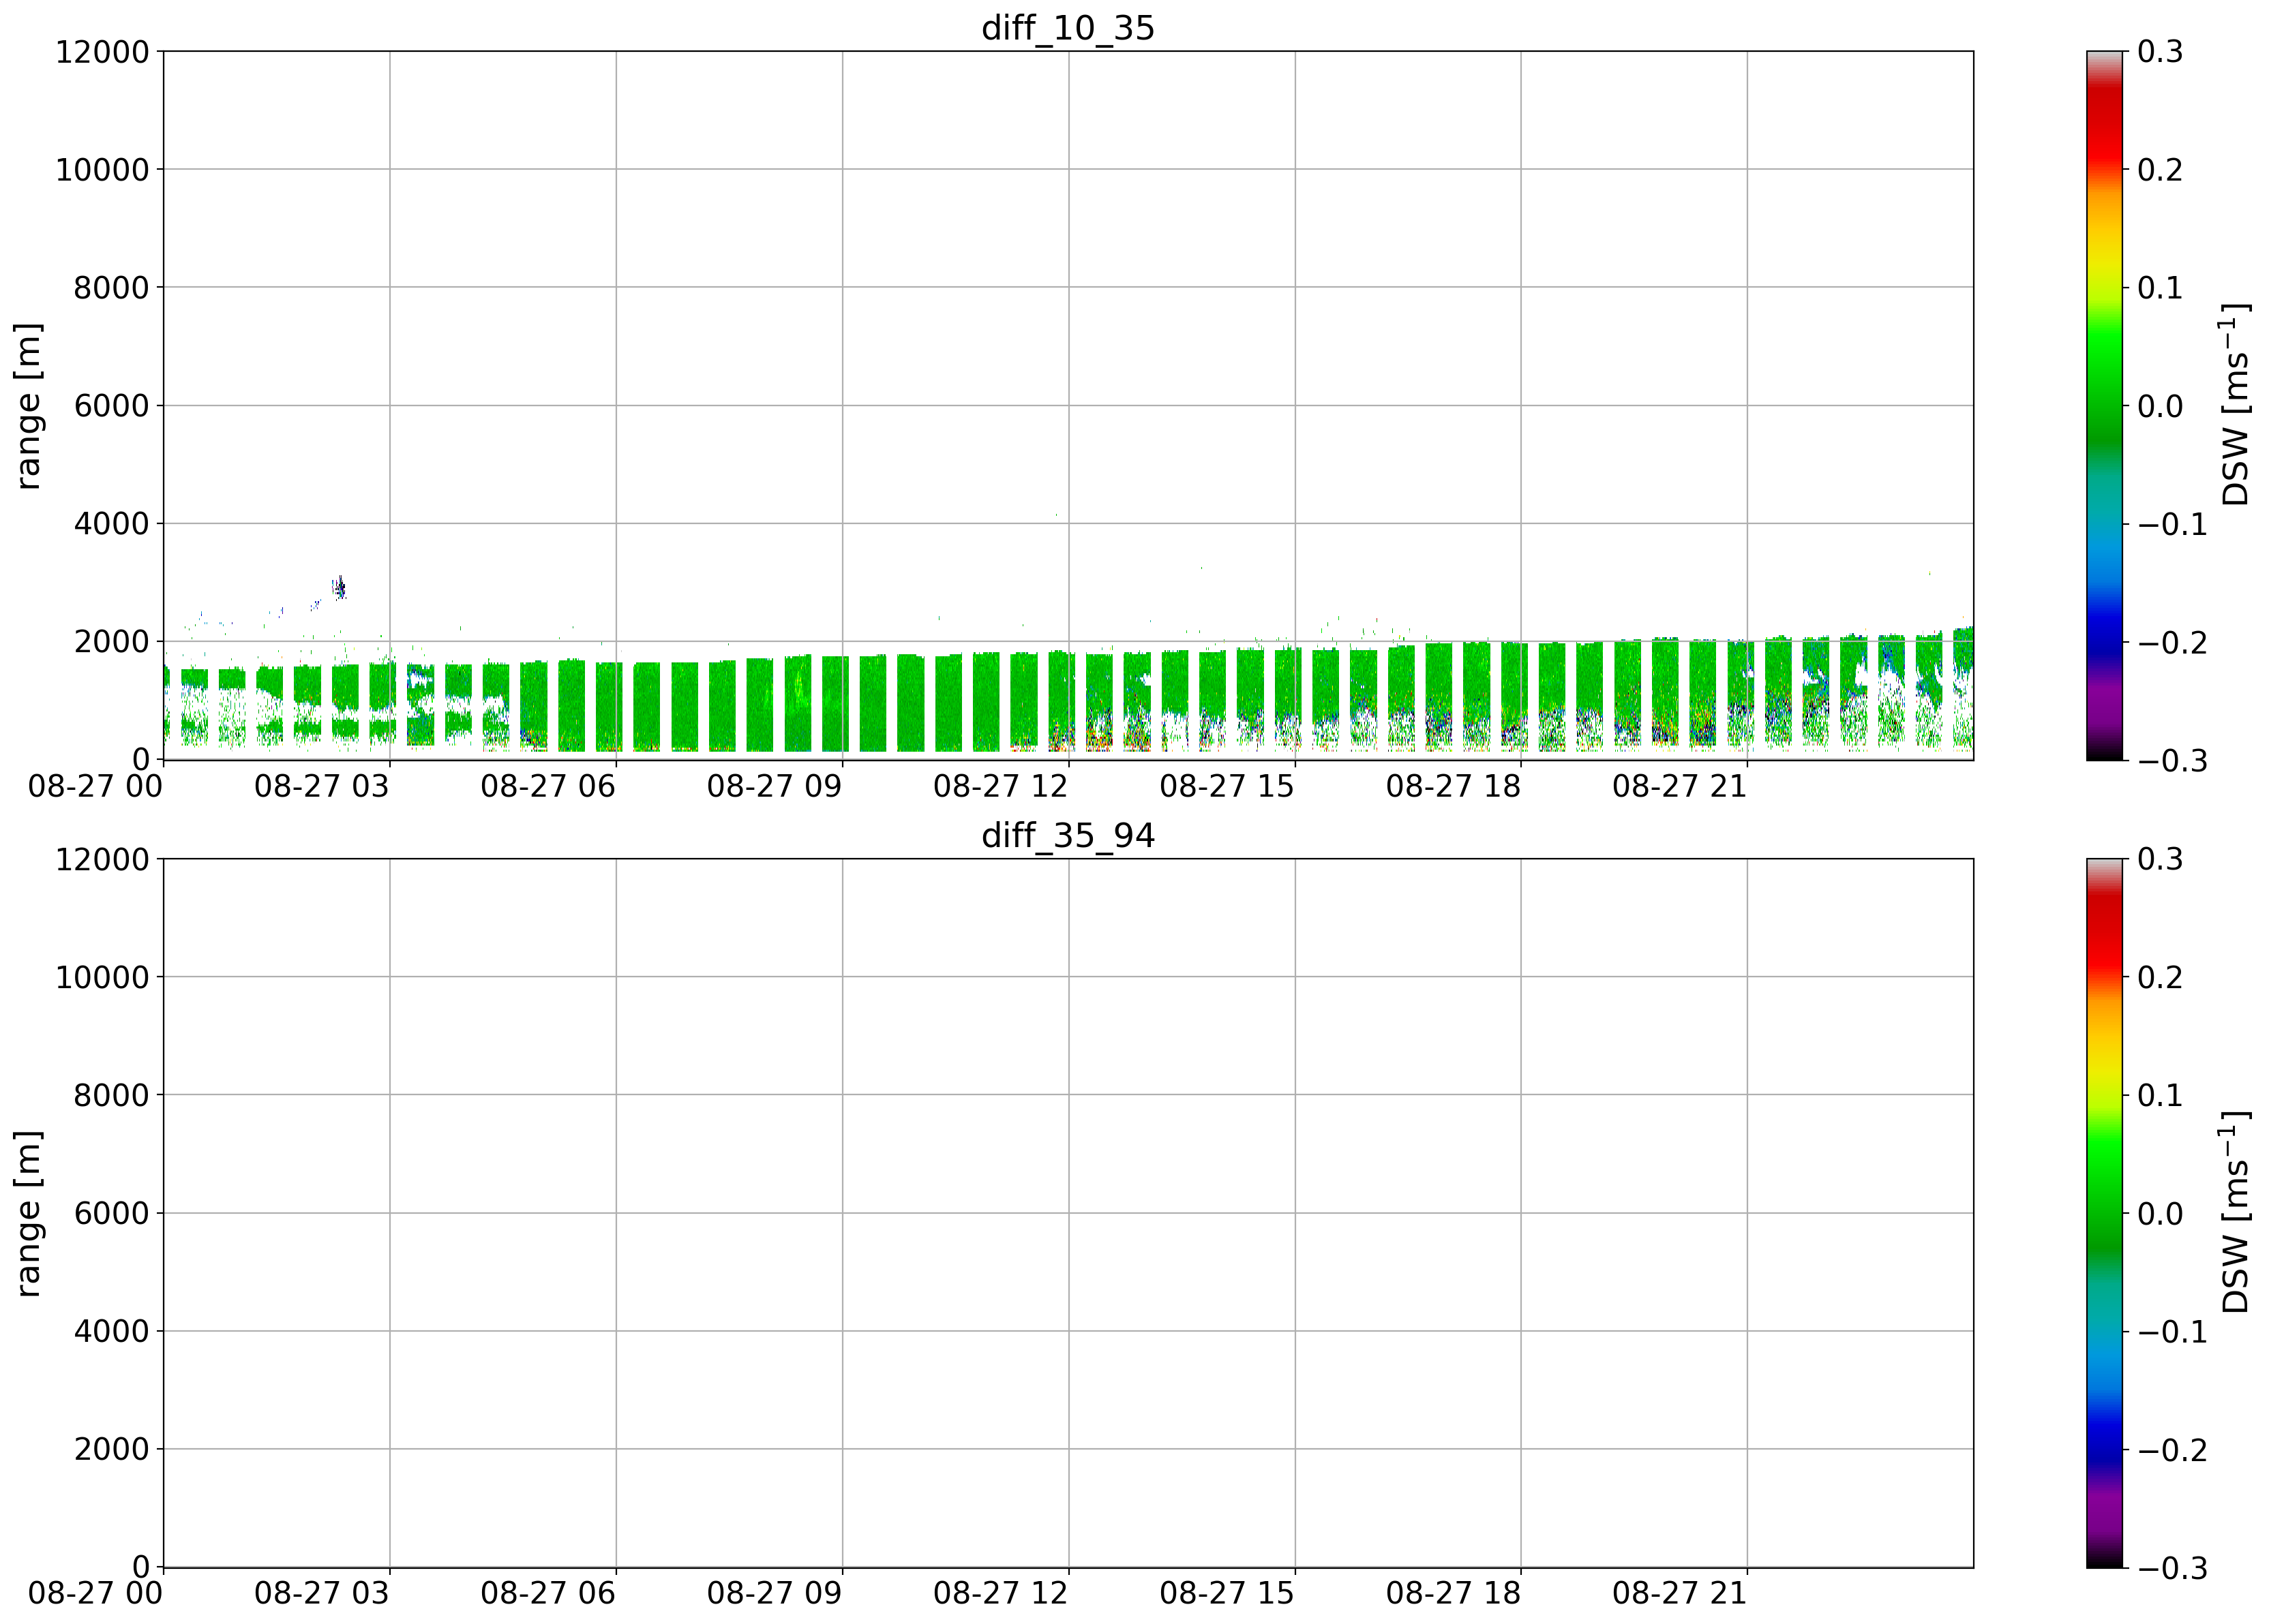Click the 08-27 06 x-tick under diff_10_35 plot

pos(547,787)
